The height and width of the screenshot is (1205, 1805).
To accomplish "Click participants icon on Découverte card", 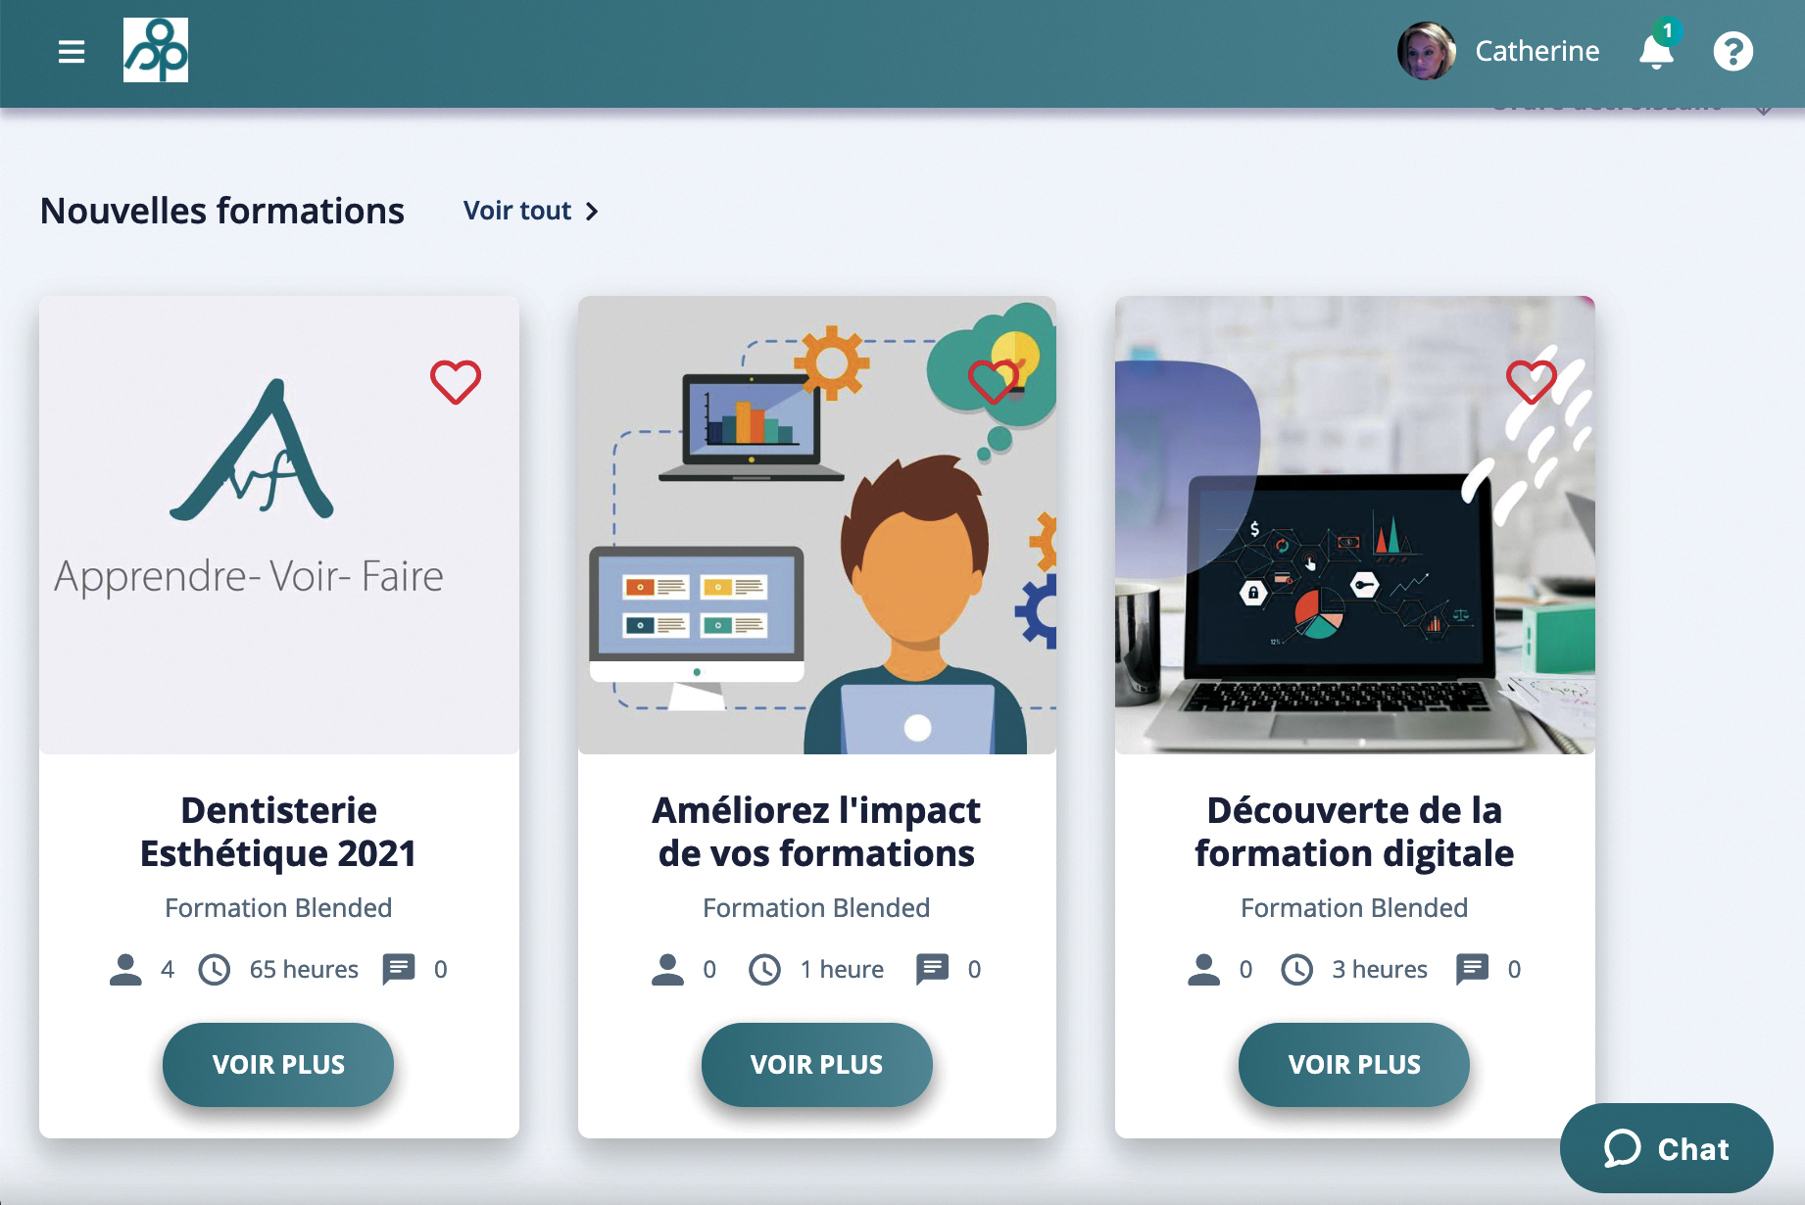I will [x=1203, y=969].
